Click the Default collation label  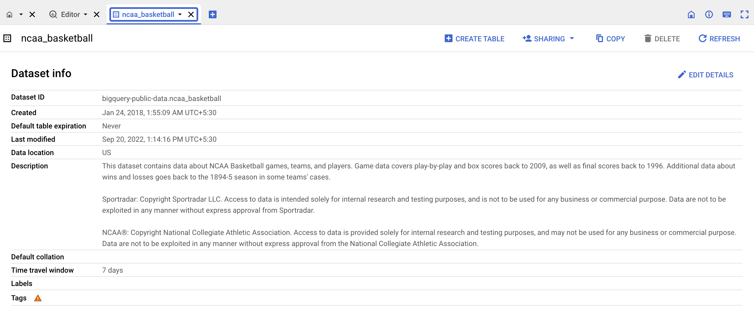click(37, 257)
